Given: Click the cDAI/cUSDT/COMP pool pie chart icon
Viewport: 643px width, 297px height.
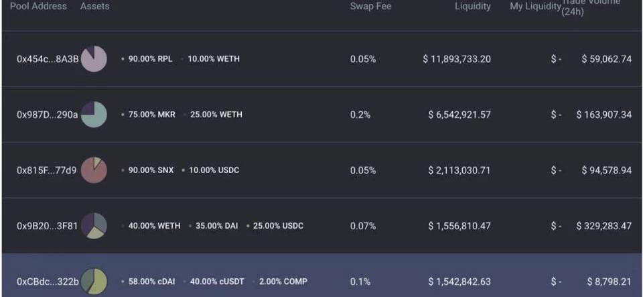Looking at the screenshot, I should click(x=94, y=282).
